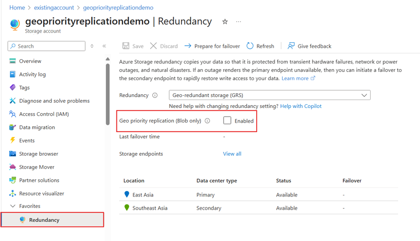
Task: Click the Save disk icon
Action: point(125,46)
